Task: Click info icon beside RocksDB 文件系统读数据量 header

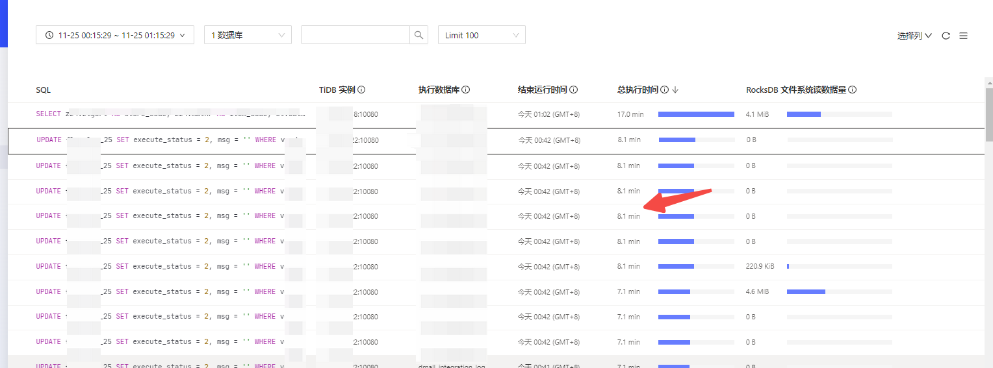Action: coord(852,90)
